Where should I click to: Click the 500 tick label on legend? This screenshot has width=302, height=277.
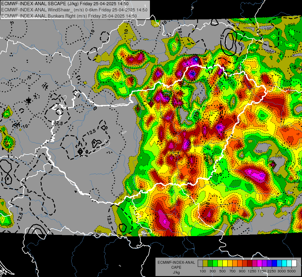point(222,271)
